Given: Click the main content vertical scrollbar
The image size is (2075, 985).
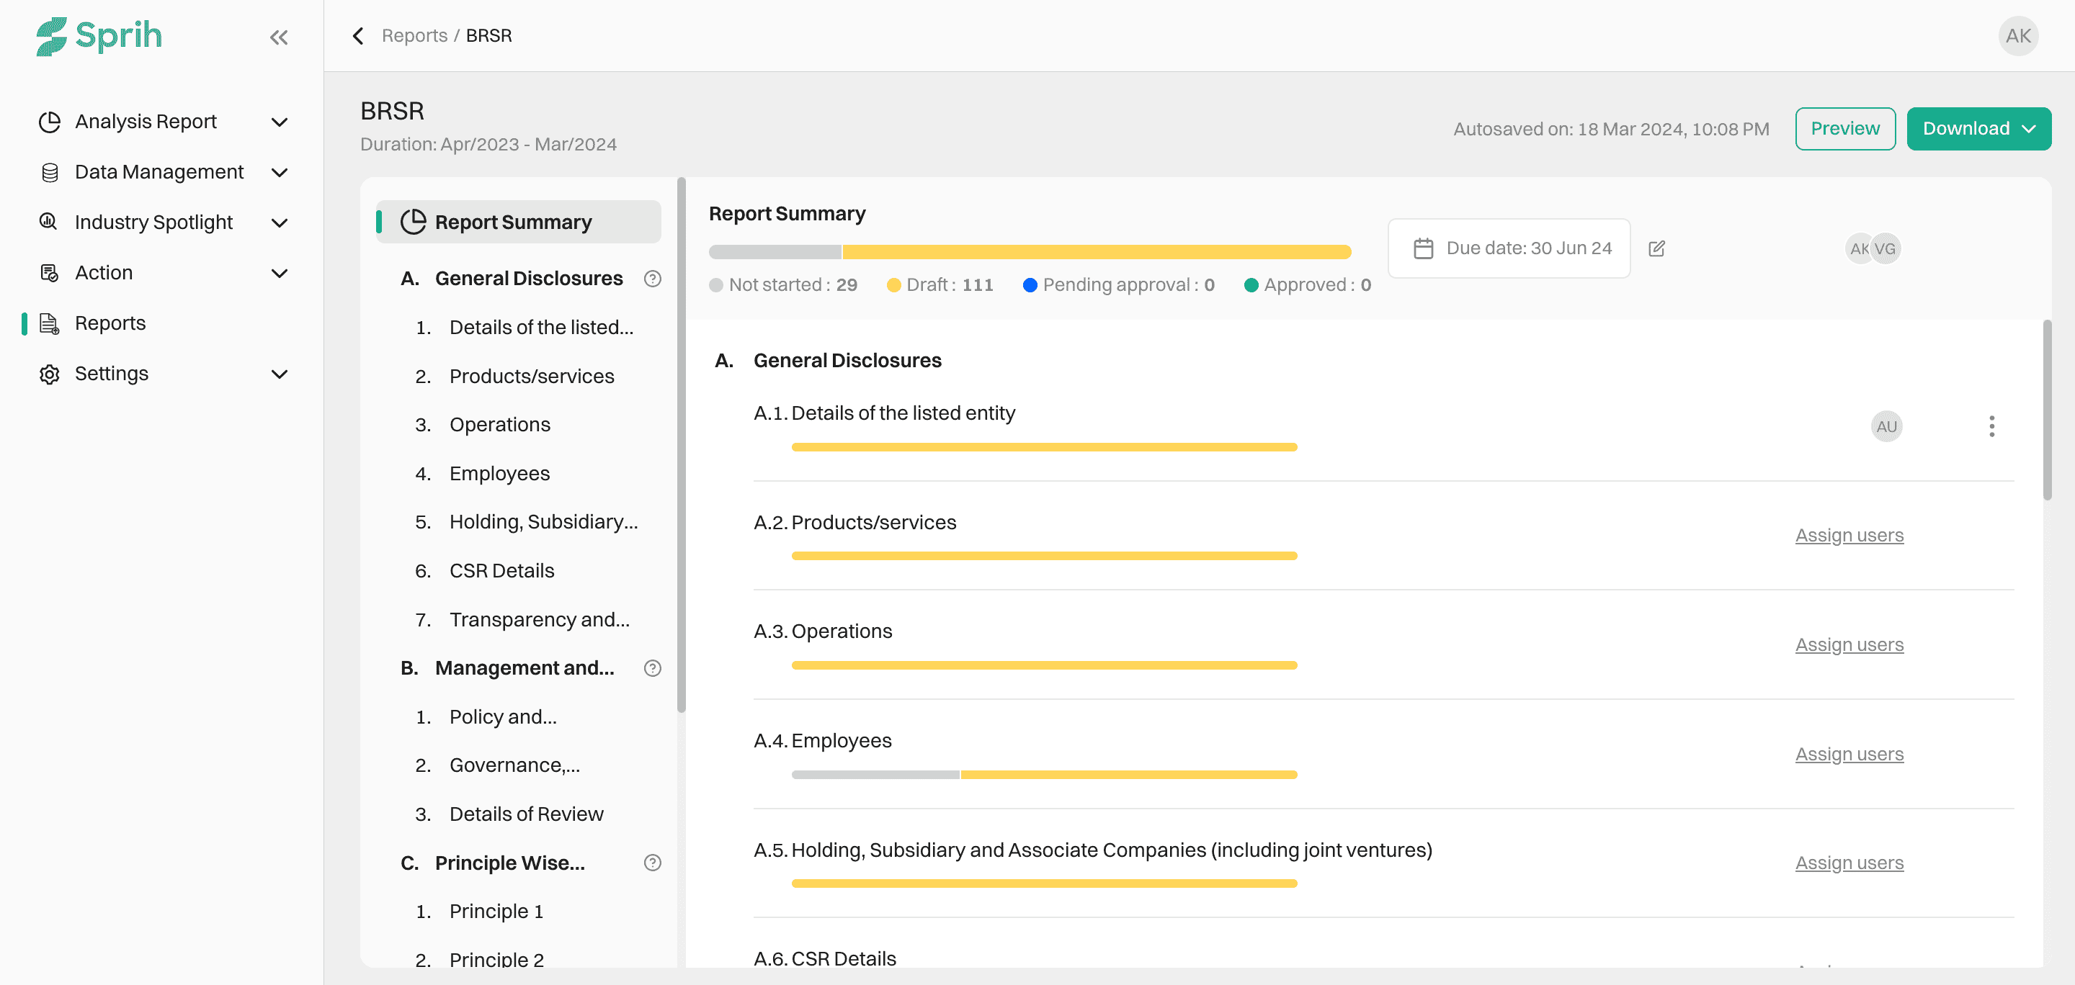Looking at the screenshot, I should 2047,410.
